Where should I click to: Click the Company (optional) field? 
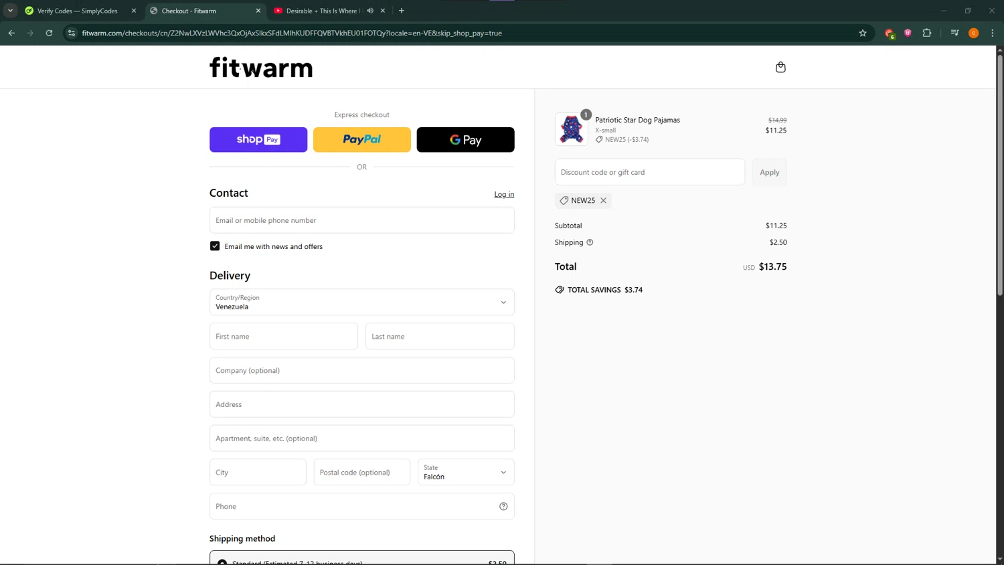[x=362, y=370]
